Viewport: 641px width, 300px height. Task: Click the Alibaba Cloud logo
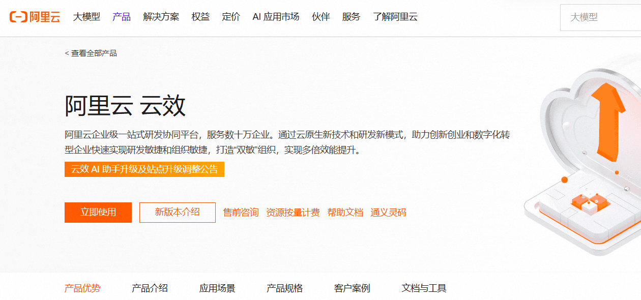pos(35,17)
